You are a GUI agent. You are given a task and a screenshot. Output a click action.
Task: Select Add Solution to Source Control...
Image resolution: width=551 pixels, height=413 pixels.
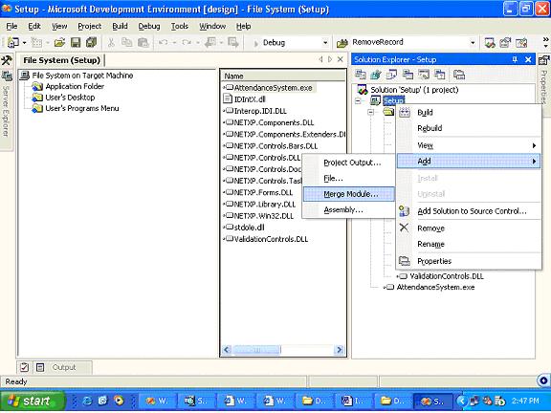pyautogui.click(x=469, y=211)
